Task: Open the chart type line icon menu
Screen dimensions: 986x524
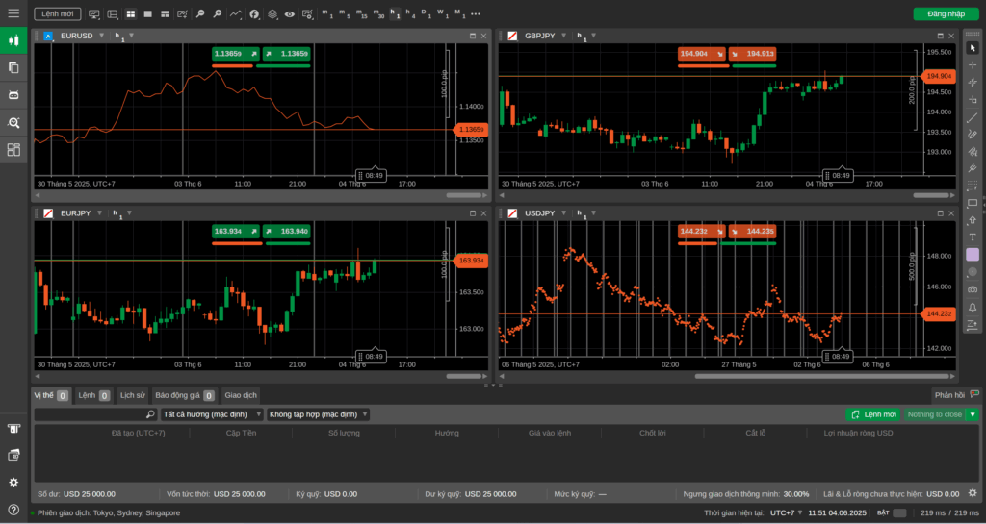Action: [236, 13]
